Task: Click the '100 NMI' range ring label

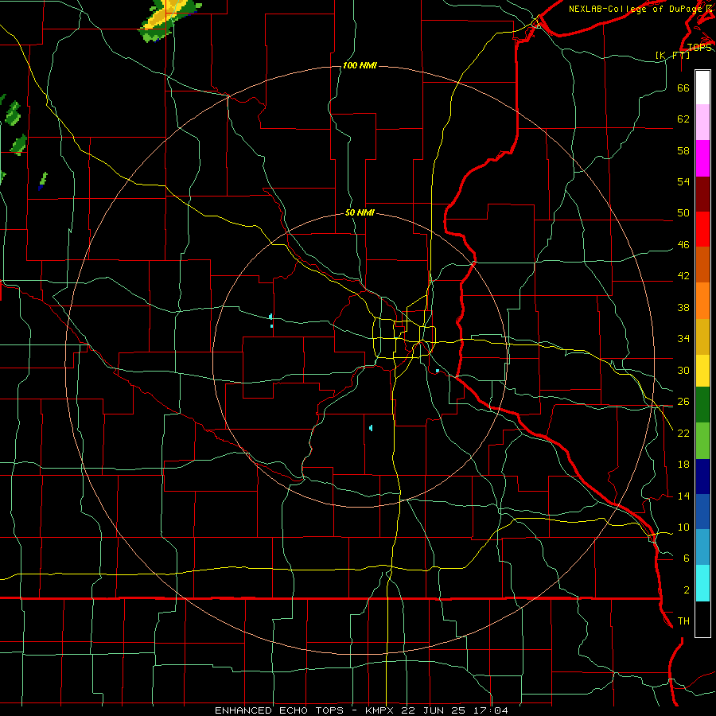Action: click(360, 66)
